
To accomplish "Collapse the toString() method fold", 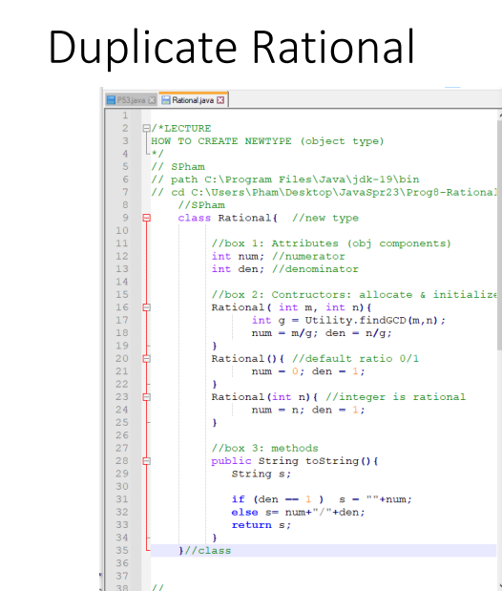I will click(147, 461).
